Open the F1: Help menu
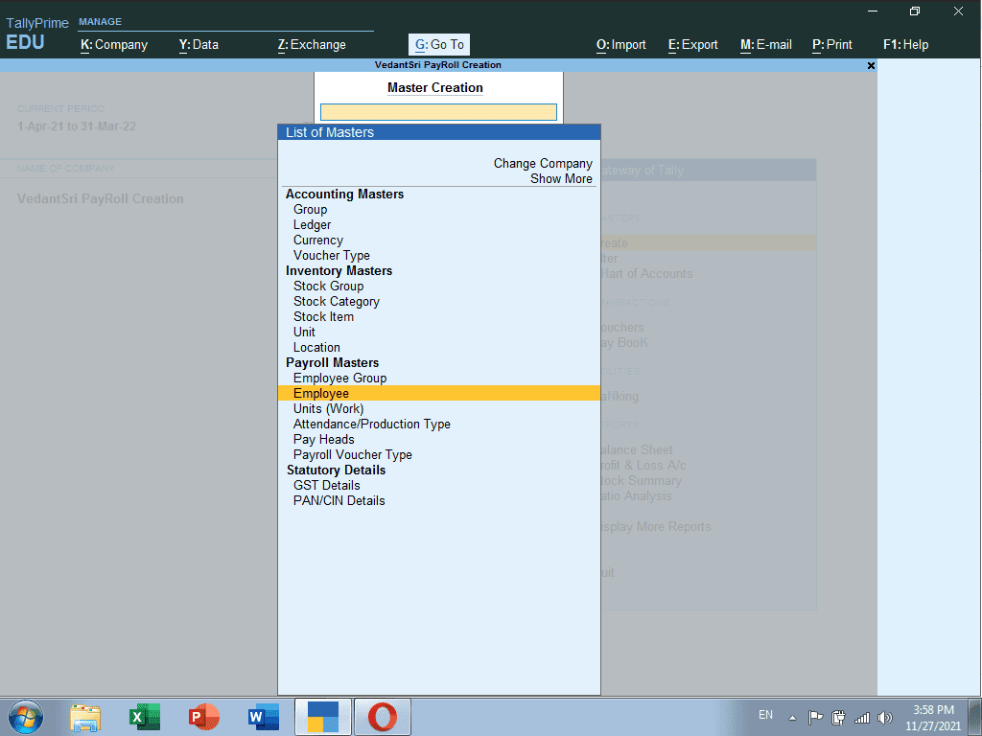The image size is (982, 736). (x=905, y=44)
